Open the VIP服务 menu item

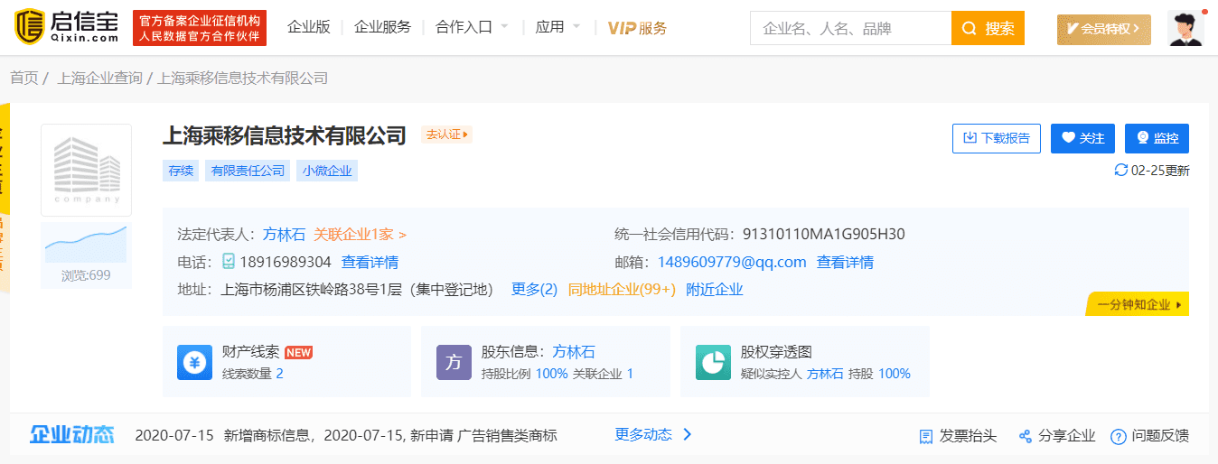tap(637, 28)
